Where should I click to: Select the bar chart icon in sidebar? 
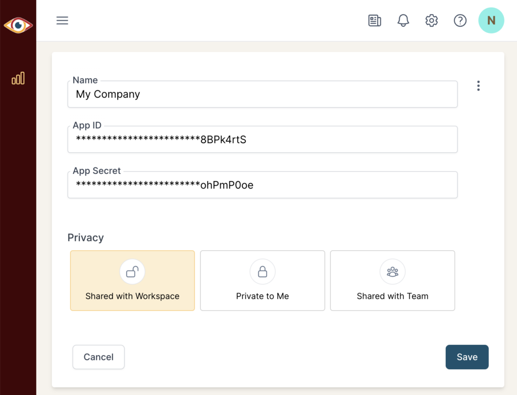(x=18, y=78)
